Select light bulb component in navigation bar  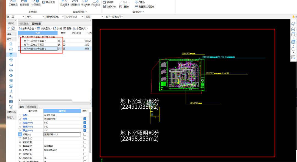click(x=11, y=44)
